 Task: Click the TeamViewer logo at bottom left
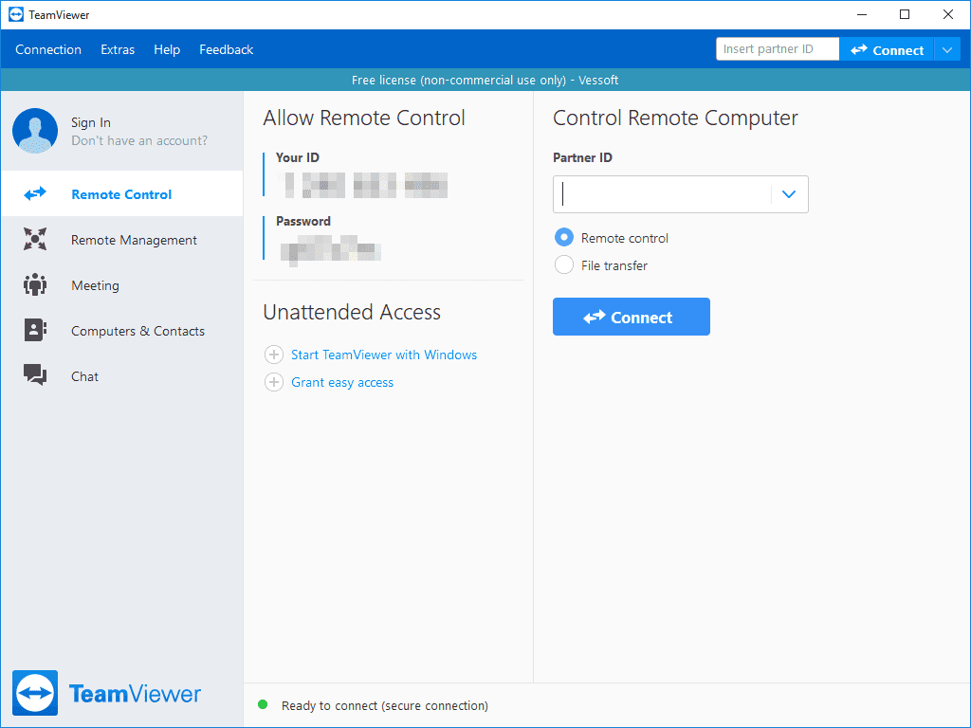[106, 693]
